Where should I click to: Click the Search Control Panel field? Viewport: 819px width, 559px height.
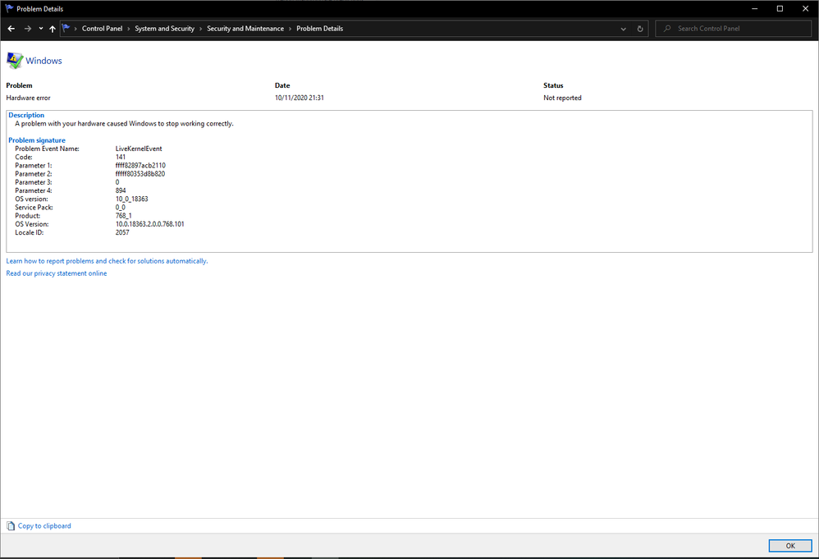[x=734, y=29]
